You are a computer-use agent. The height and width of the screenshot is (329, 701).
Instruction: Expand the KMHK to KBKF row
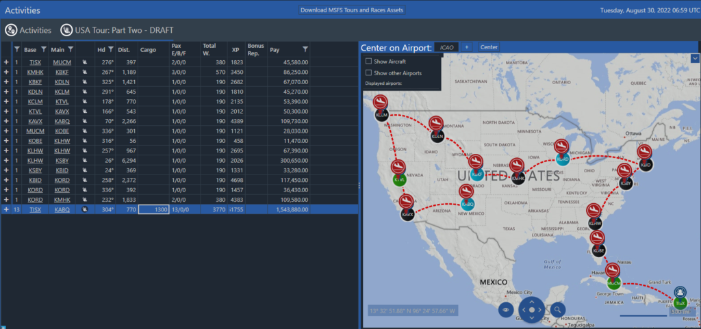click(x=6, y=73)
